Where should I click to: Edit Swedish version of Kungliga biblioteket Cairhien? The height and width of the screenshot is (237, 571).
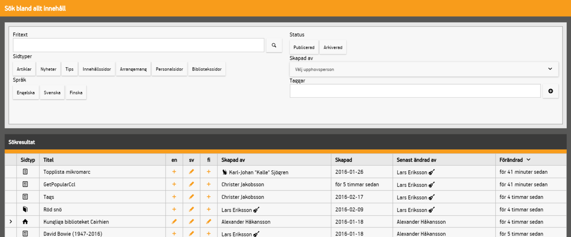[191, 222]
